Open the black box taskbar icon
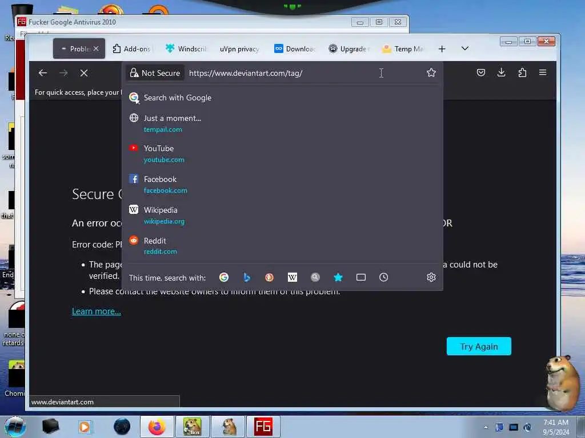Image resolution: width=585 pixels, height=438 pixels. click(x=50, y=427)
